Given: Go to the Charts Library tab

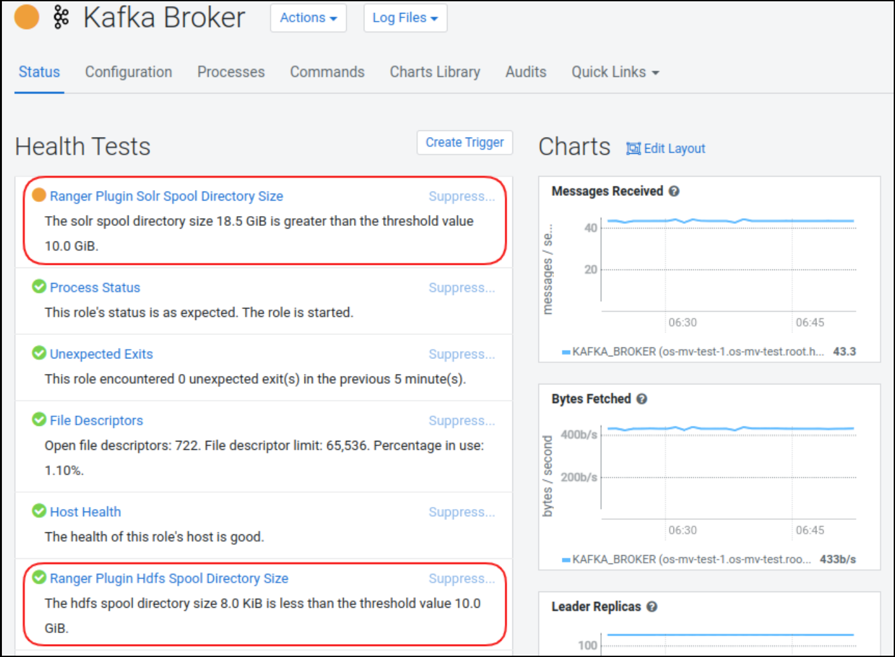Looking at the screenshot, I should 435,72.
